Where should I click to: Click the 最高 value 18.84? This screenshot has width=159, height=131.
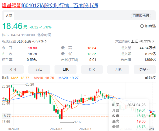pos(92,48)
